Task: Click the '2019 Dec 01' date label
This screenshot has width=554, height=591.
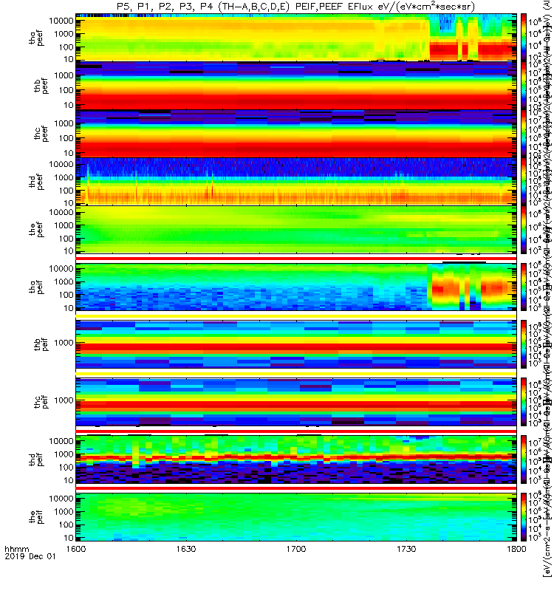Action: coord(30,556)
